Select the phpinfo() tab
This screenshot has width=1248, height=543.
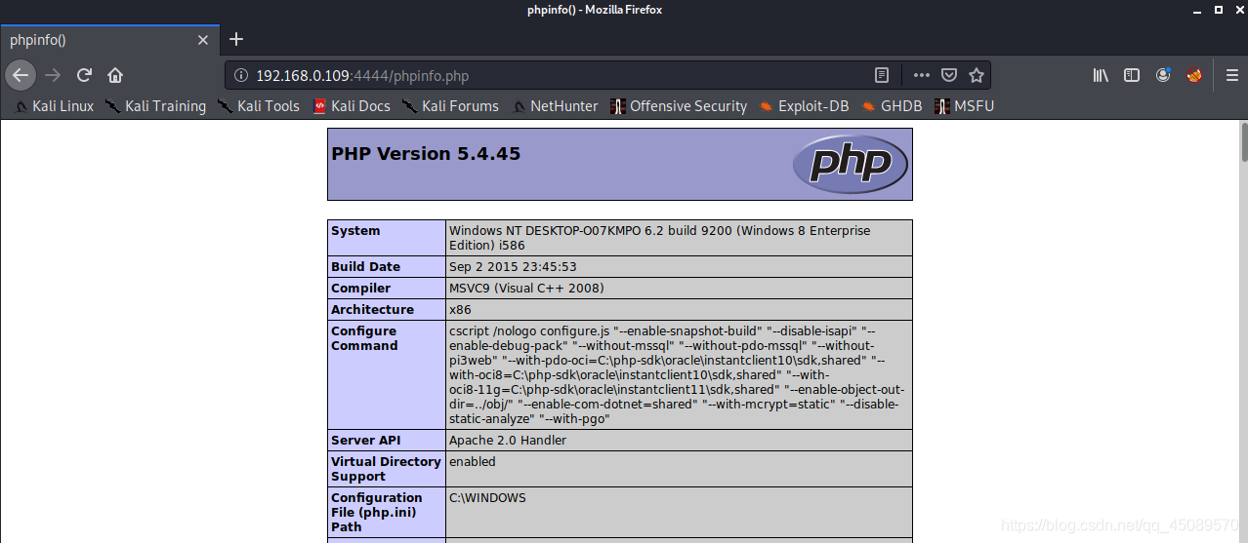tap(109, 40)
